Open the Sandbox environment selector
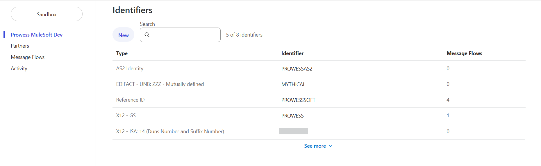Viewport: 541px width, 166px height. pyautogui.click(x=47, y=14)
